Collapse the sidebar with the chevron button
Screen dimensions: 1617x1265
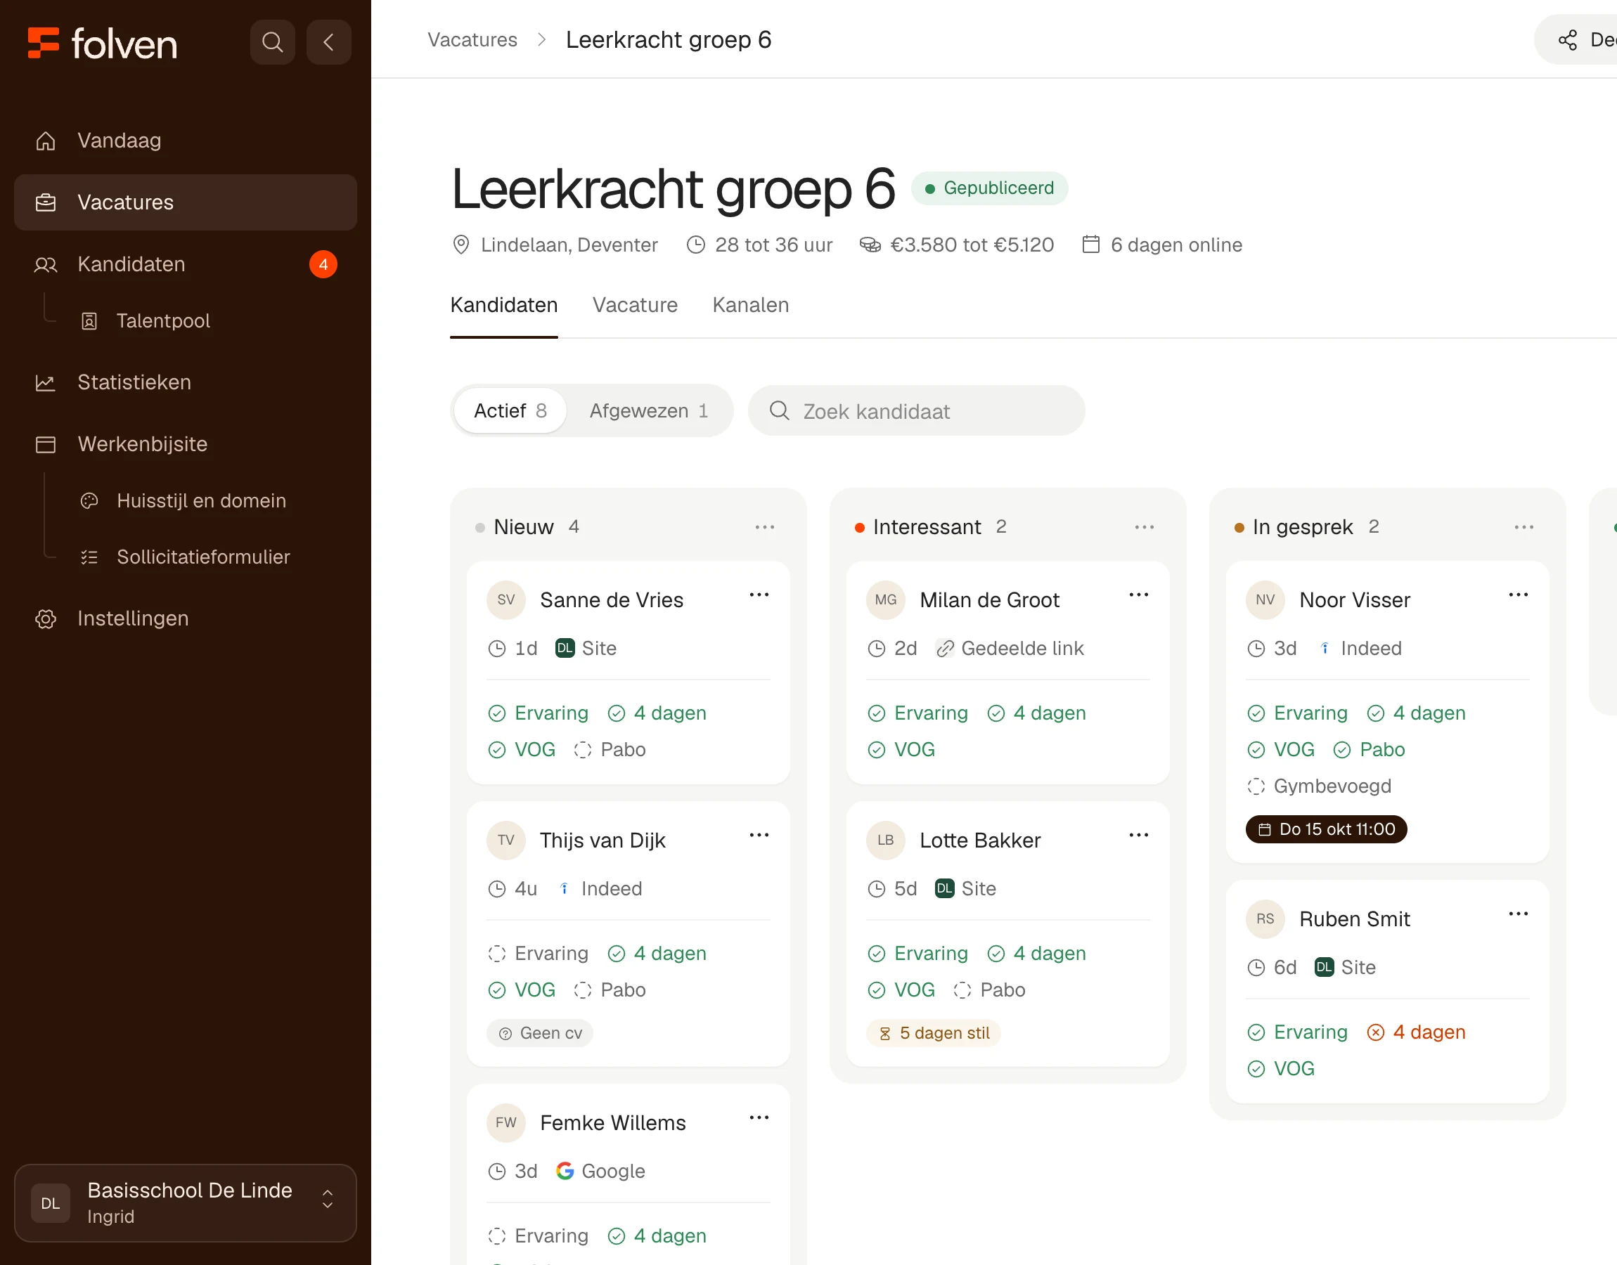[329, 42]
